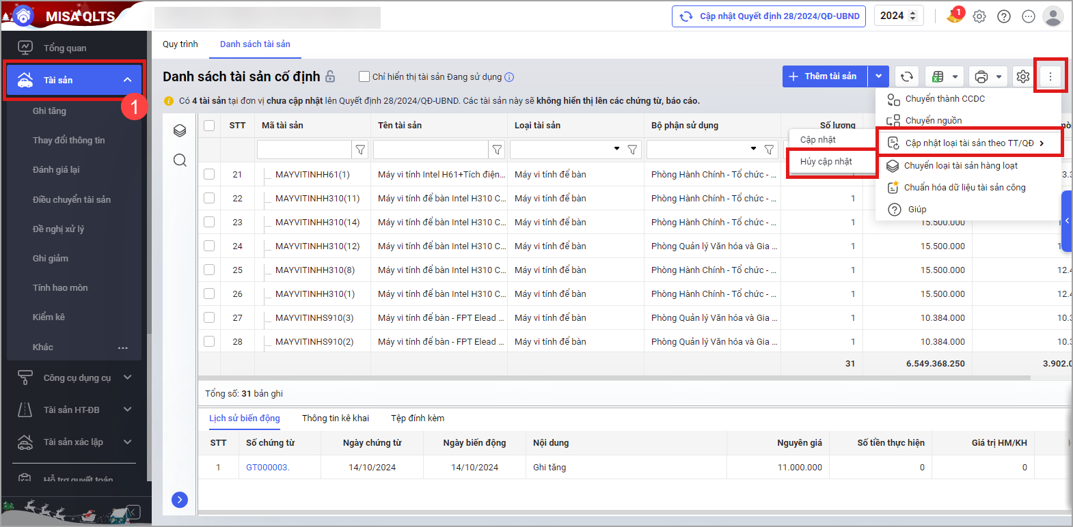1073x527 pixels.
Task: Tick the checkbox for row 25
Action: point(209,270)
